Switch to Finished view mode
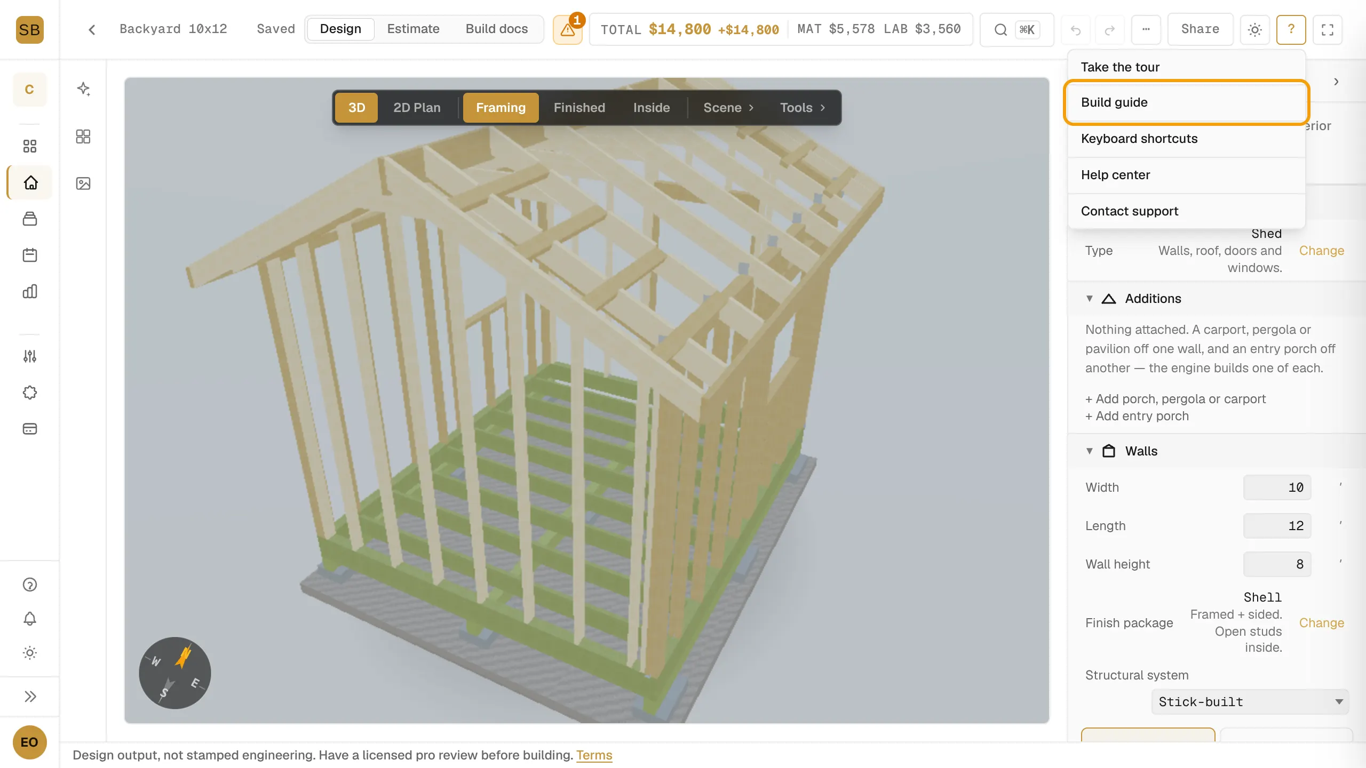Image resolution: width=1366 pixels, height=768 pixels. pyautogui.click(x=579, y=108)
